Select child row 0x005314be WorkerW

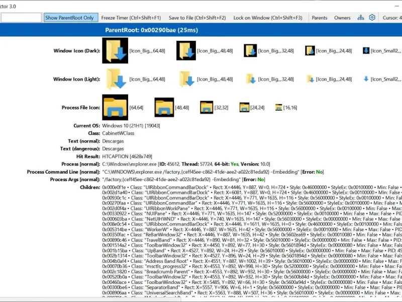coord(252,230)
